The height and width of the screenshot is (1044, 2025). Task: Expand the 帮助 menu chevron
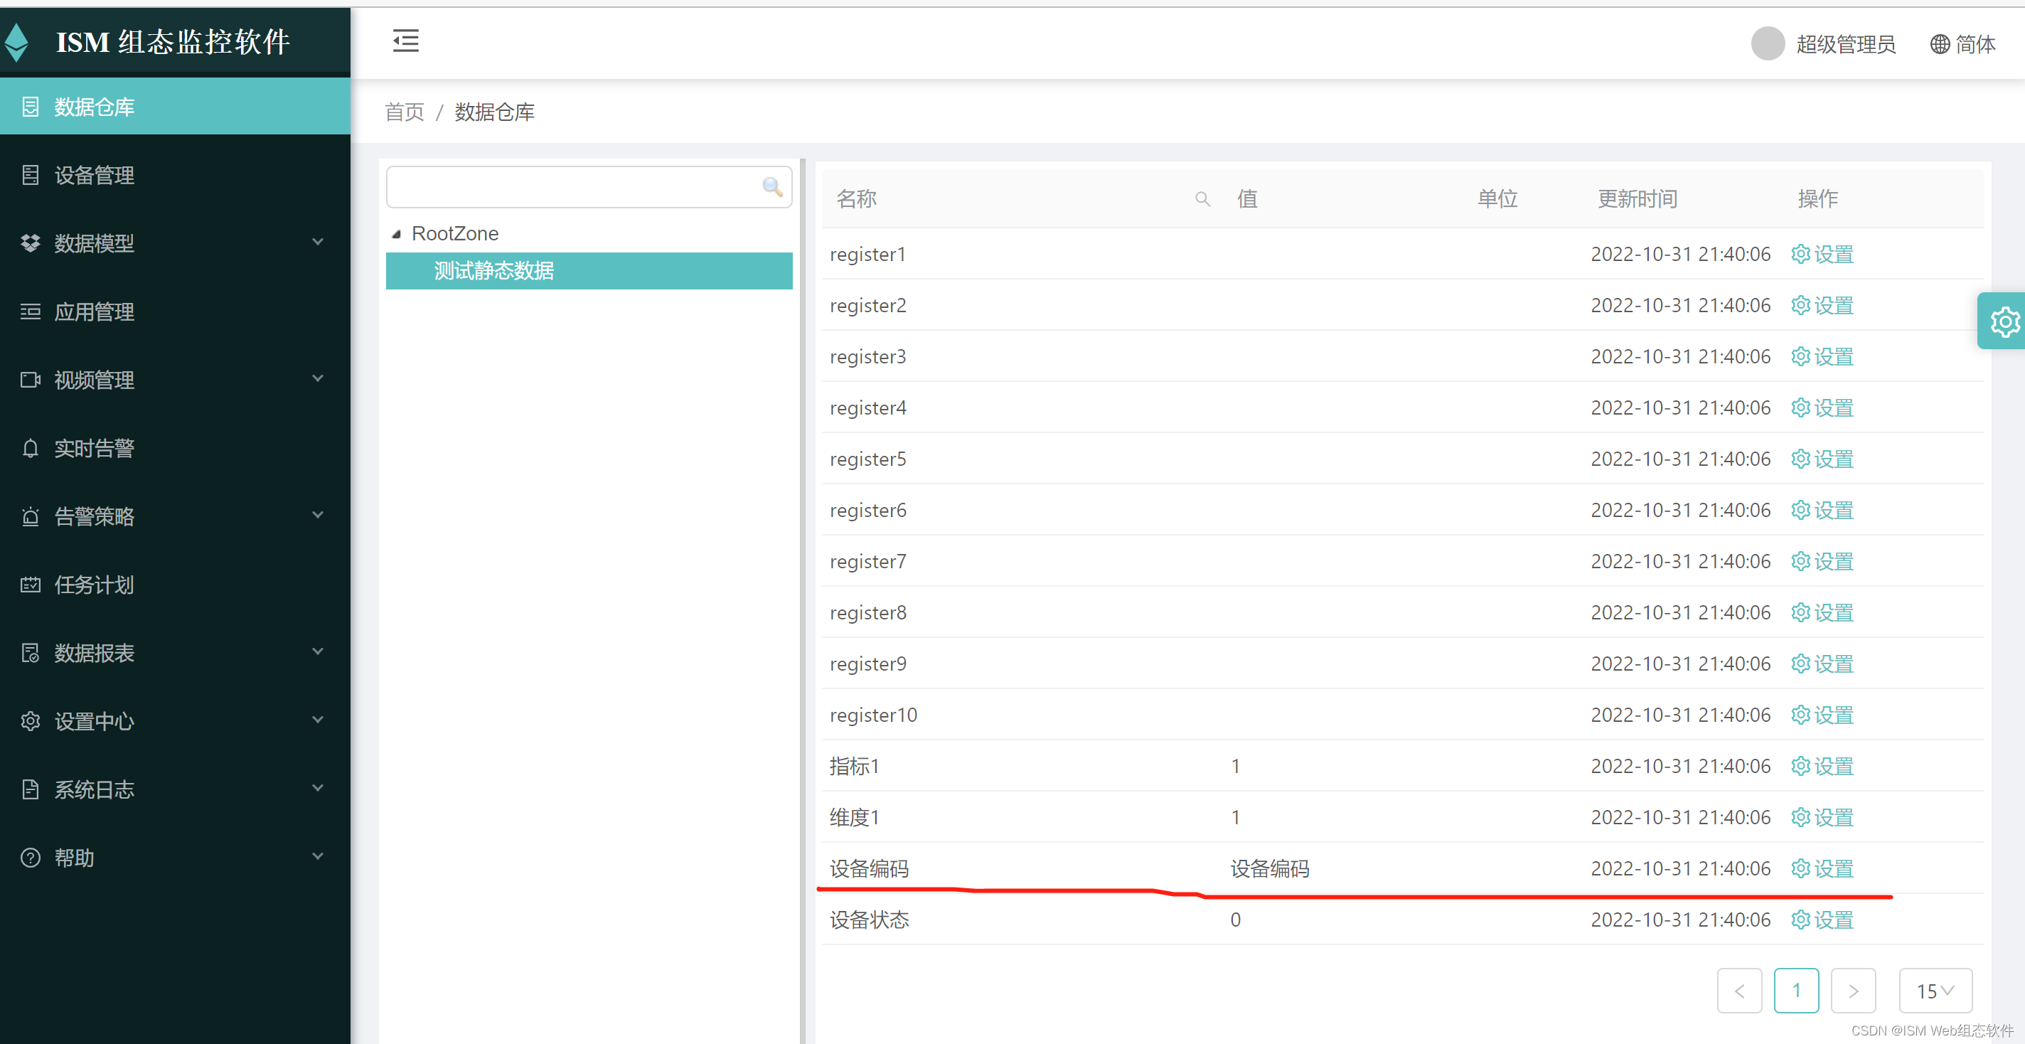click(x=318, y=857)
